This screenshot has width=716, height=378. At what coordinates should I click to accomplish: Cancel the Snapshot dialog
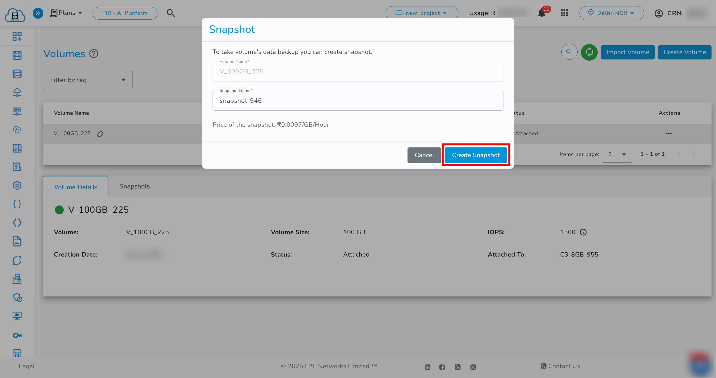click(424, 155)
